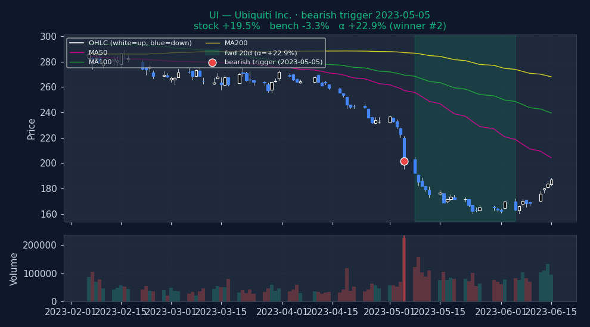
Task: Click the red bearish trigger marker on the price chart
Action: (x=404, y=161)
